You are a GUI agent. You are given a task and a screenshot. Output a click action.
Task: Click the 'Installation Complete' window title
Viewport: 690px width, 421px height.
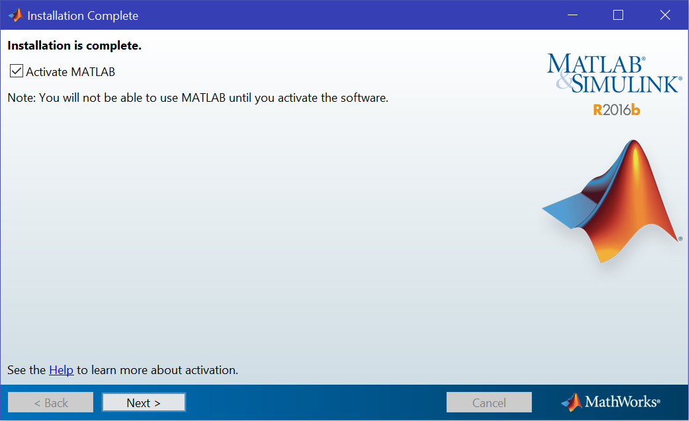click(83, 16)
